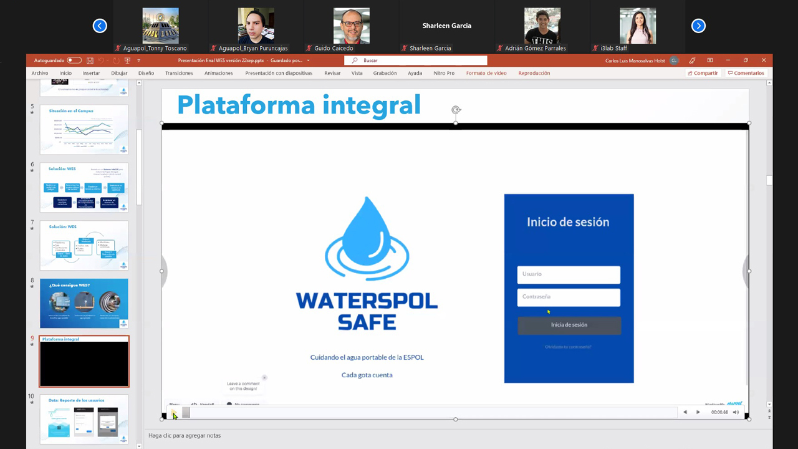
Task: Start presentation from beginning icon in quick access
Action: tap(127, 60)
